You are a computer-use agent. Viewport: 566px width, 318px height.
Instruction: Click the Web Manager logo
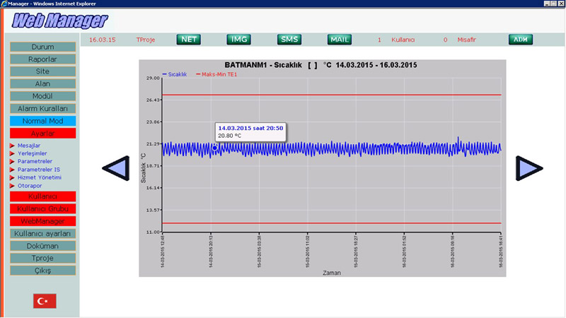click(60, 20)
